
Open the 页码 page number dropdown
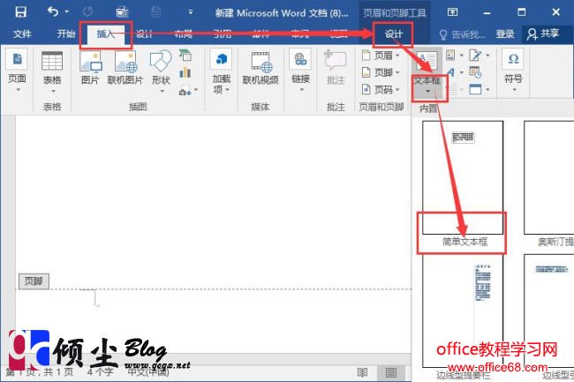pyautogui.click(x=397, y=90)
